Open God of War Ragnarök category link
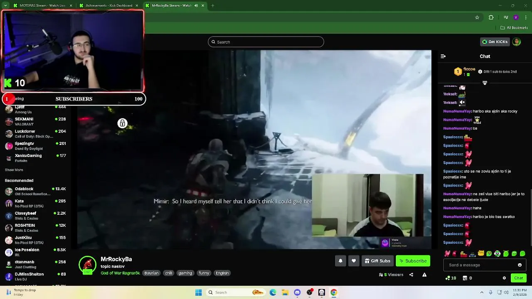The width and height of the screenshot is (532, 299). (x=120, y=273)
